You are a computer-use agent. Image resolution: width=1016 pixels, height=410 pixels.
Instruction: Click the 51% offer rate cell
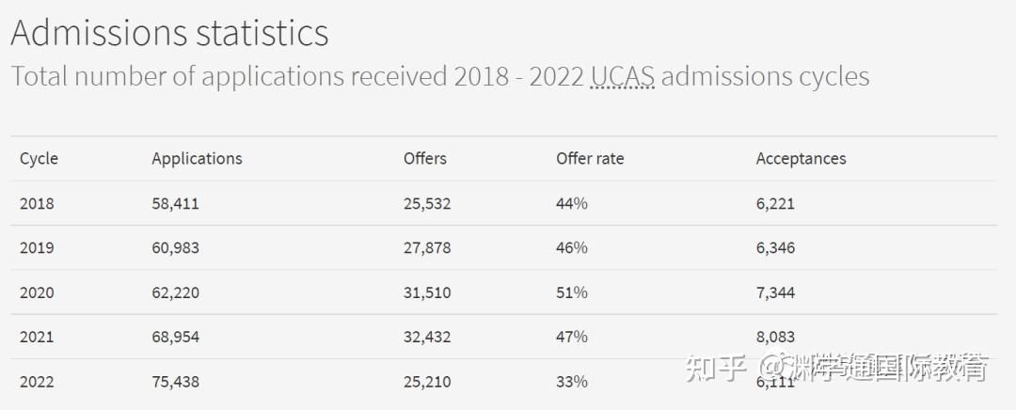pos(571,292)
